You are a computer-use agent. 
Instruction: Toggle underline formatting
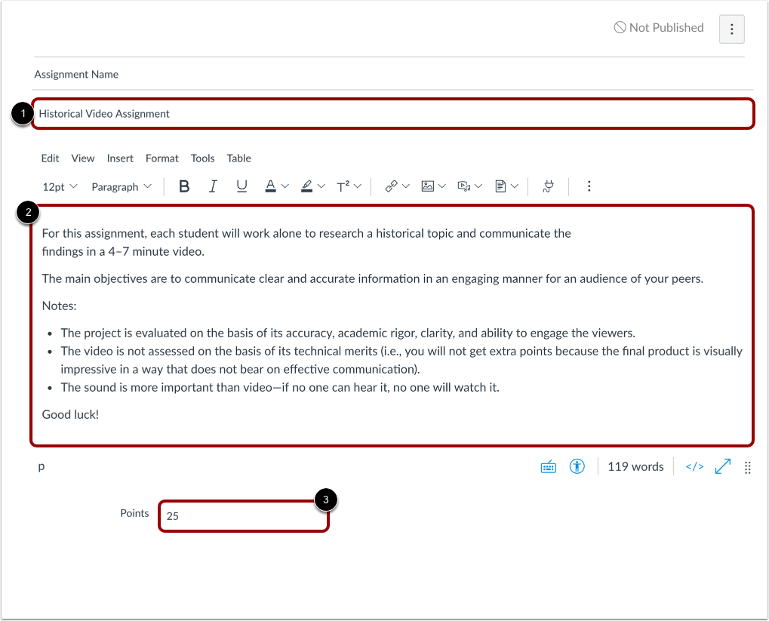pos(241,186)
